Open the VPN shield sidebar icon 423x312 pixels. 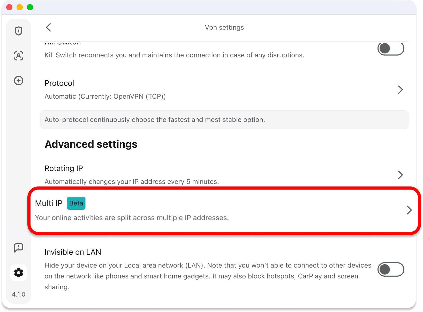[x=19, y=31]
